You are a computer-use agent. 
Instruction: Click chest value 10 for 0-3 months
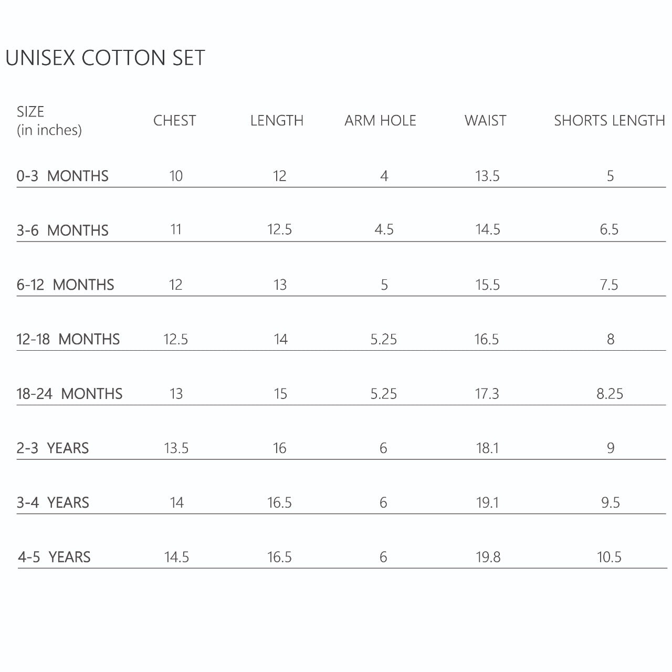coord(176,176)
